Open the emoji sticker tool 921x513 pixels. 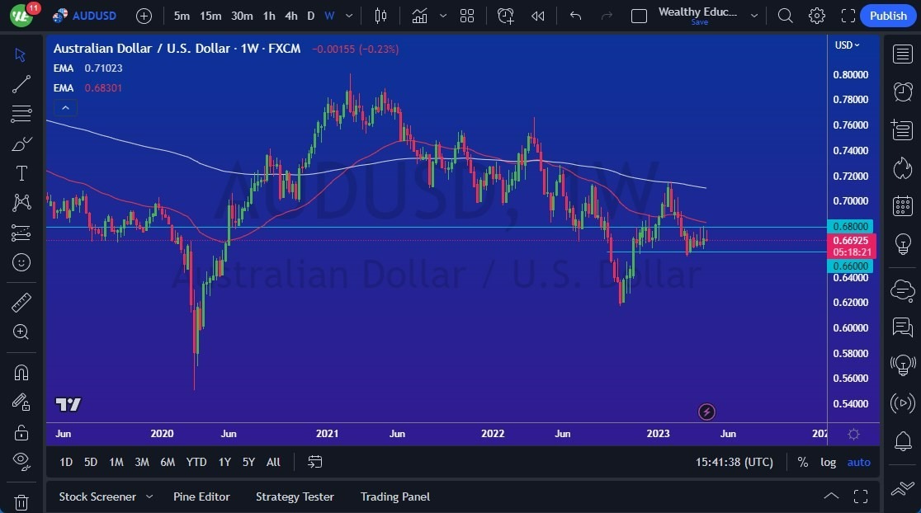(21, 262)
